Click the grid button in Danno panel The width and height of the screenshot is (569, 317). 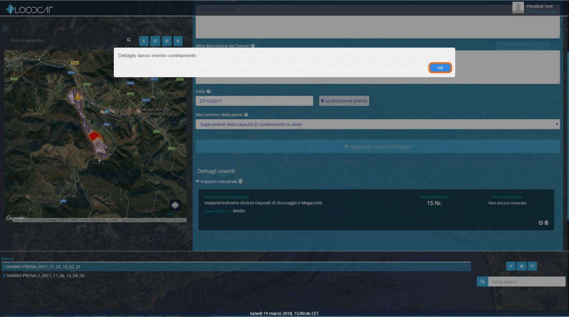click(532, 266)
